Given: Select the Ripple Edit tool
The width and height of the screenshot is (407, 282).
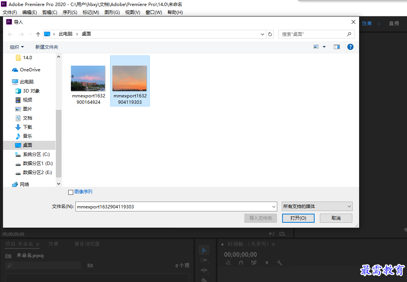Looking at the screenshot, I should pos(204,270).
